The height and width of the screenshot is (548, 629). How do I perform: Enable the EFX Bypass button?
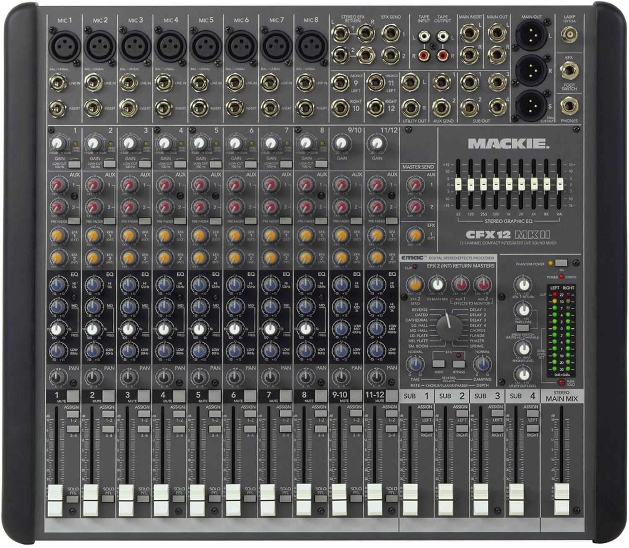459,364
